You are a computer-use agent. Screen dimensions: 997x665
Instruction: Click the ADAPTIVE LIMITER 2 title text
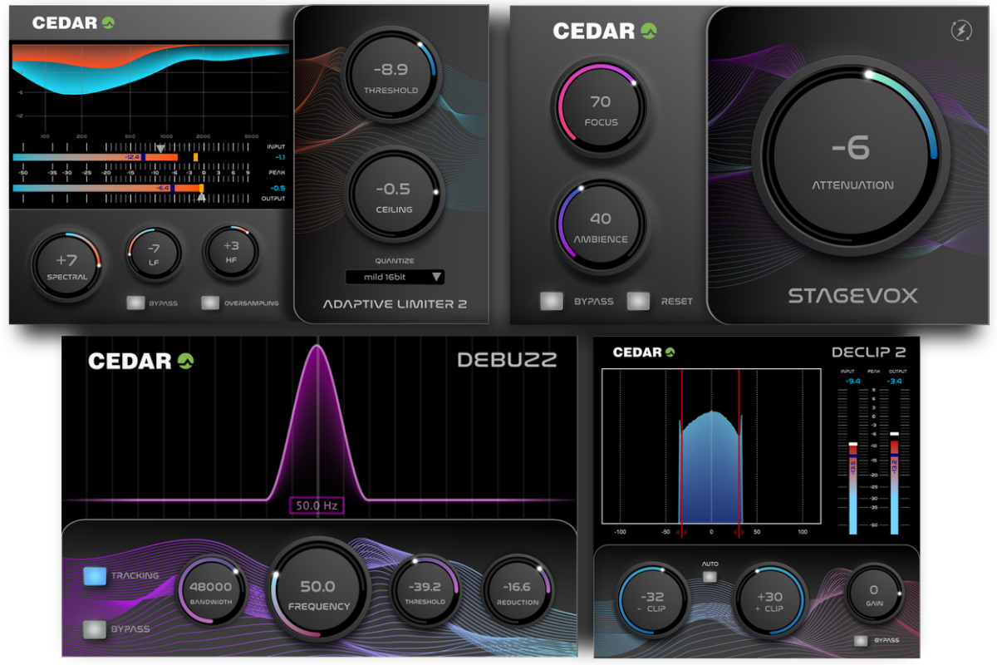[395, 304]
